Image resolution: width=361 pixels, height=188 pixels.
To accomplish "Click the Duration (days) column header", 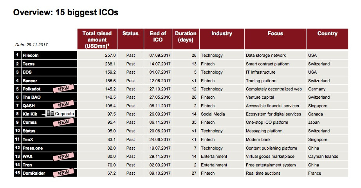I will coord(186,39).
